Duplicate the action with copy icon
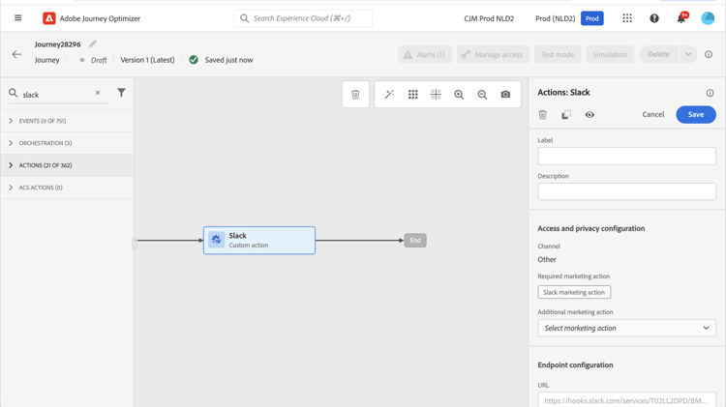 point(566,115)
